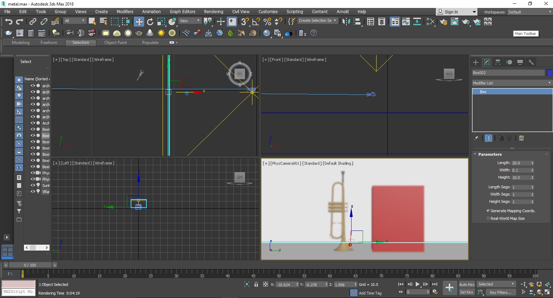Click the Key Filters button
The image size is (553, 298).
pyautogui.click(x=500, y=292)
